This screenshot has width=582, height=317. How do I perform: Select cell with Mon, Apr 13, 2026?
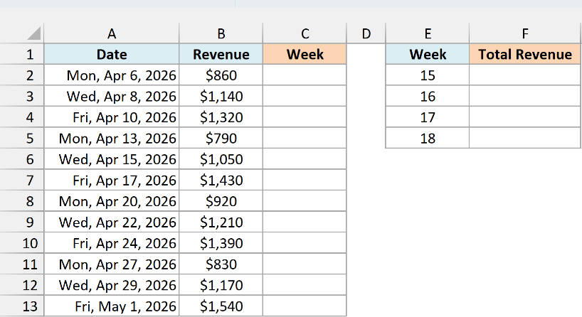click(112, 139)
